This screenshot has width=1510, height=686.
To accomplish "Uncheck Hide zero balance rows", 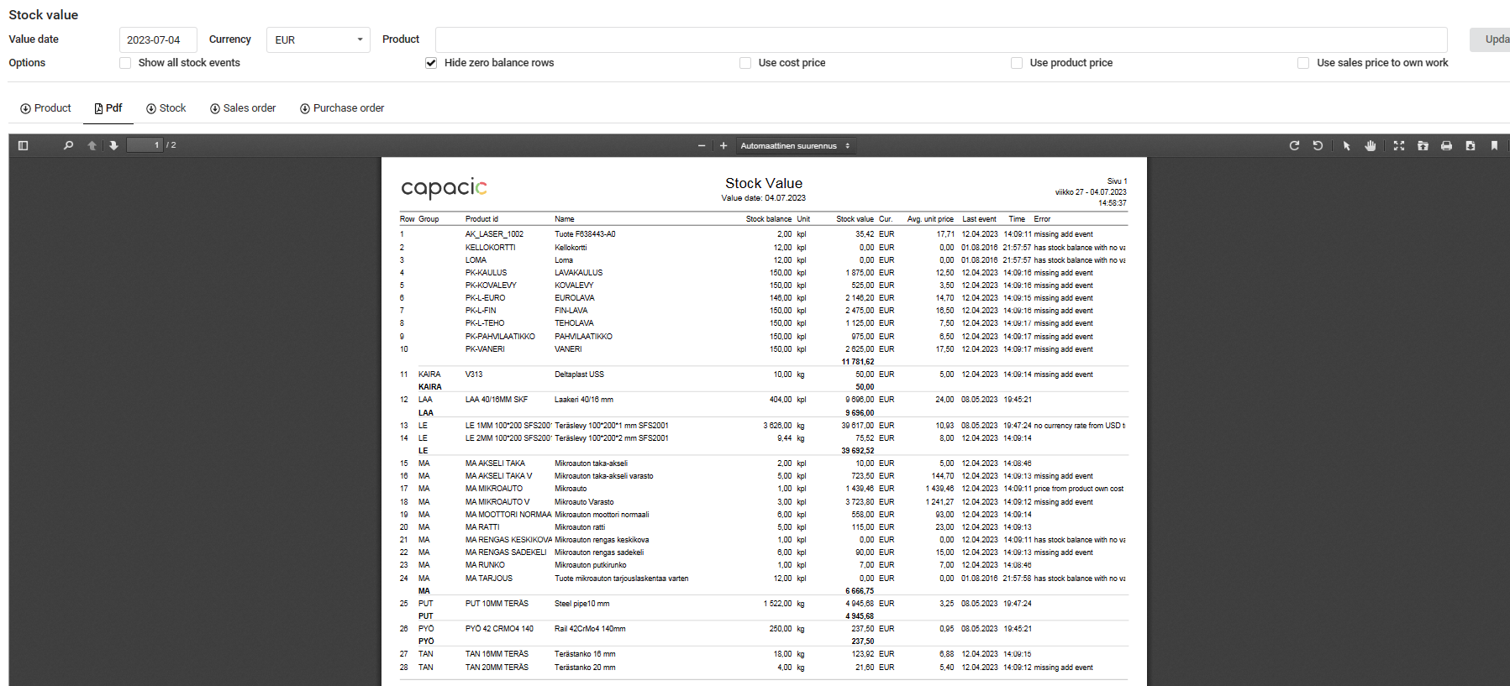I will [431, 63].
